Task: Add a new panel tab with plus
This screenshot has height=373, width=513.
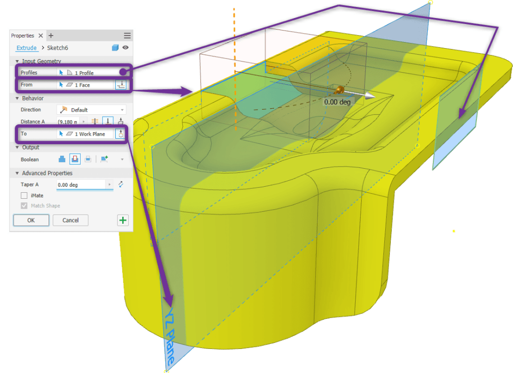Action: [x=51, y=36]
